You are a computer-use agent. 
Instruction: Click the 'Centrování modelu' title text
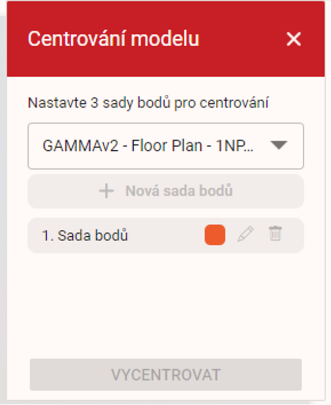[113, 39]
